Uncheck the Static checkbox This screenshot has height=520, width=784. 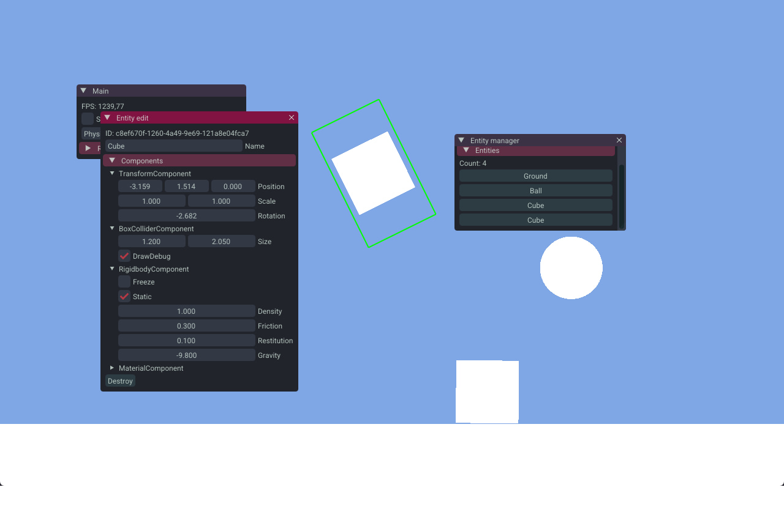pyautogui.click(x=124, y=296)
